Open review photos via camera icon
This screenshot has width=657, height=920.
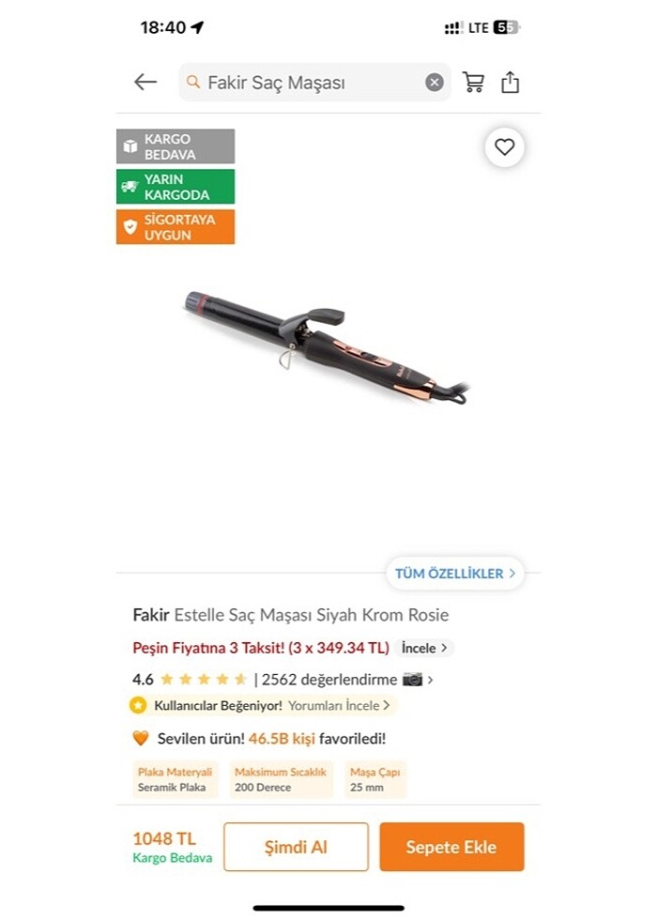412,680
